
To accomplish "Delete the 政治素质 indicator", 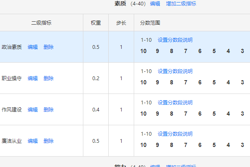I will [49, 47].
